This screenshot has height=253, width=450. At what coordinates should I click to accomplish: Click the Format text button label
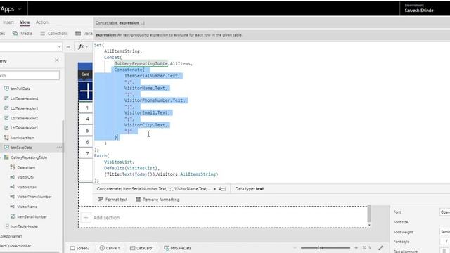[116, 200]
